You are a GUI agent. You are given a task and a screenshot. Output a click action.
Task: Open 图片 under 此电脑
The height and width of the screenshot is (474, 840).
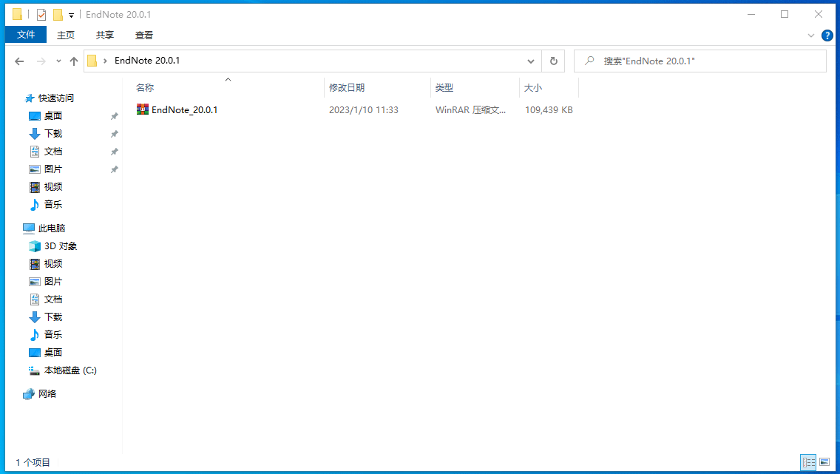[x=53, y=281]
